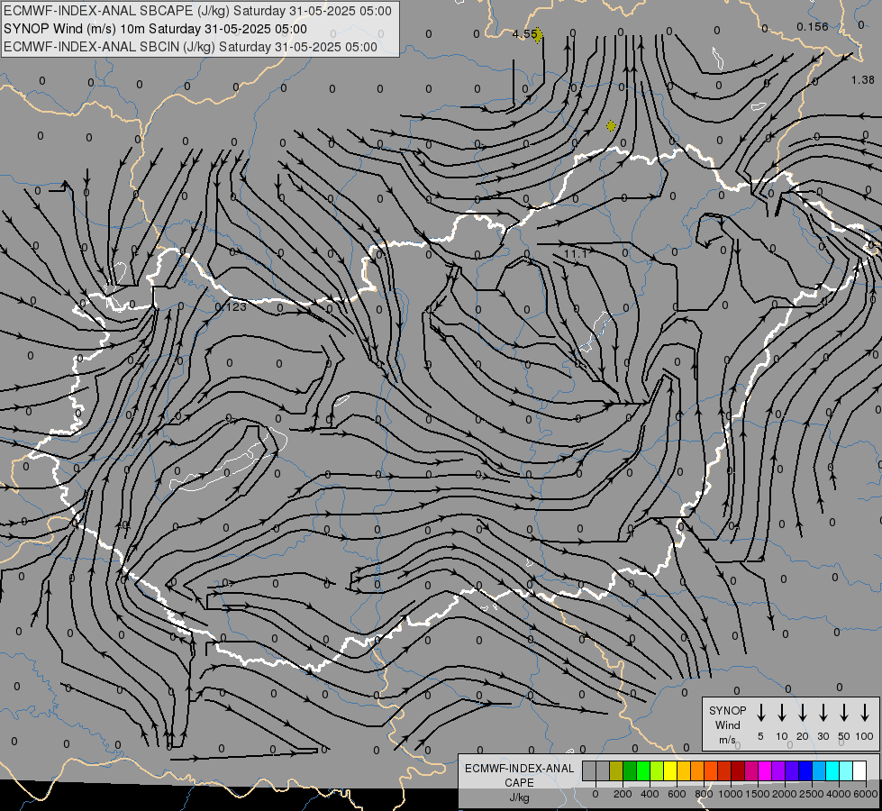Click the 1.38 value on the map

pyautogui.click(x=862, y=80)
